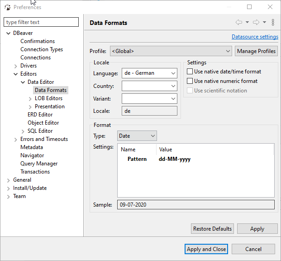Image resolution: width=281 pixels, height=261 pixels.
Task: Click the Cancel button
Action: click(253, 249)
